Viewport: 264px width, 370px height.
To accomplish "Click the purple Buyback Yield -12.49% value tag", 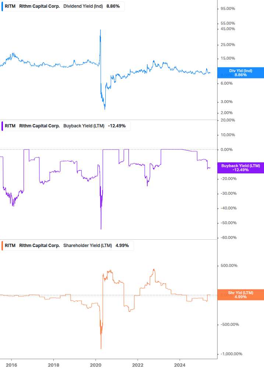I will (241, 168).
